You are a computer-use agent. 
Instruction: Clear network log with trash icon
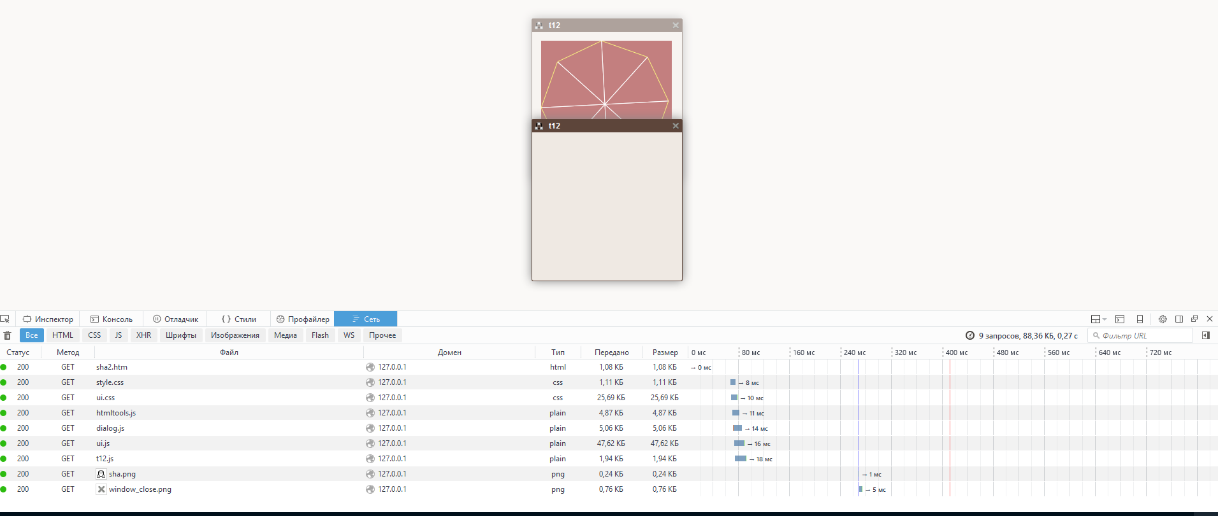click(8, 335)
